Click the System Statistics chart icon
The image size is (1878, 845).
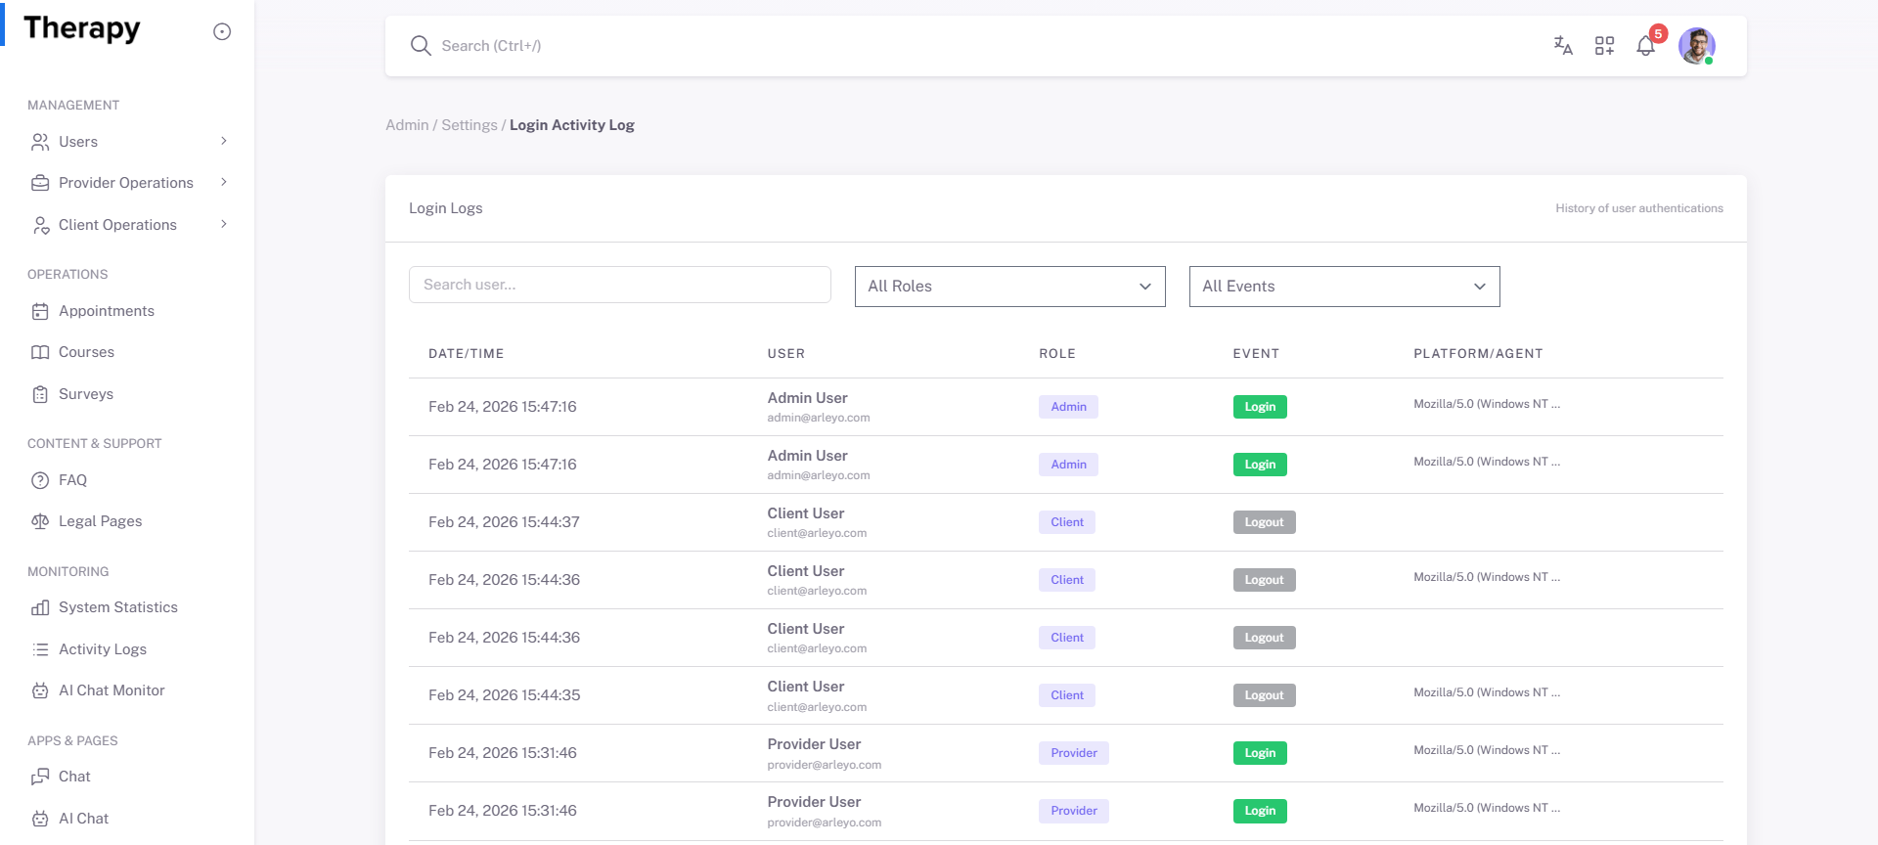tap(40, 607)
